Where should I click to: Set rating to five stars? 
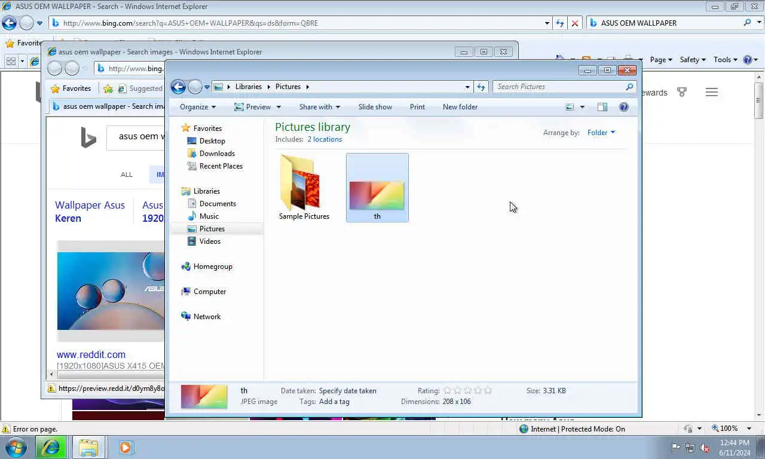tap(488, 390)
